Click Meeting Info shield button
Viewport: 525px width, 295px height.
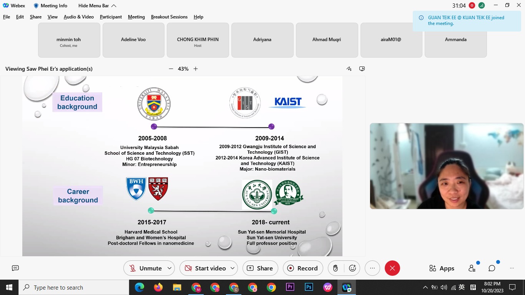[50, 5]
